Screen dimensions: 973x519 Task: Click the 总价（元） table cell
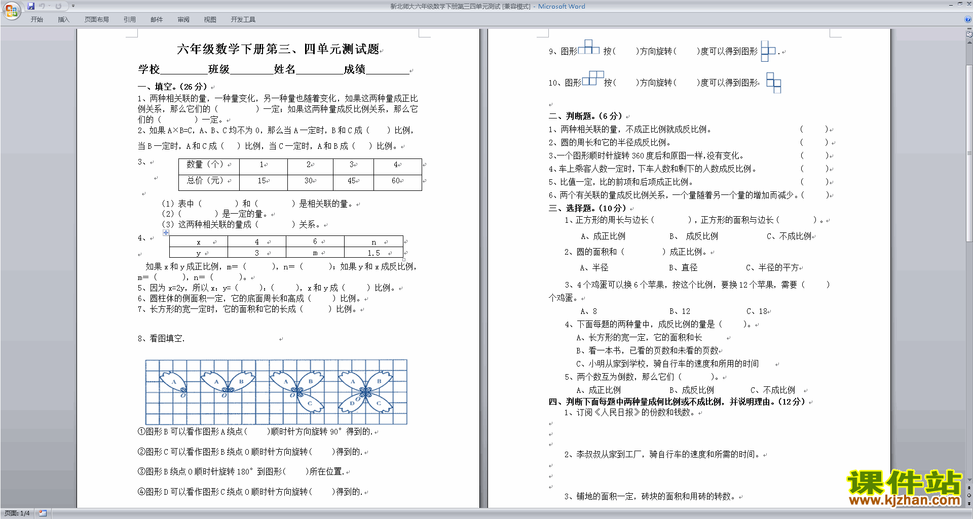pyautogui.click(x=209, y=182)
